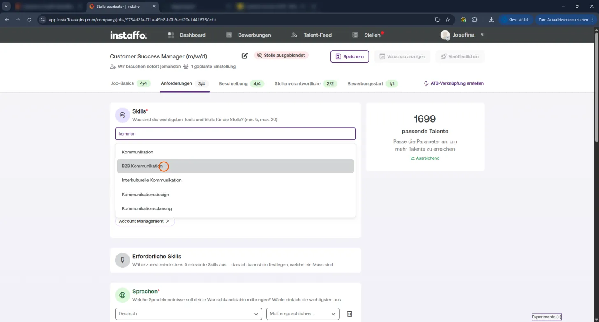Open the browser downloads icon

click(x=491, y=20)
